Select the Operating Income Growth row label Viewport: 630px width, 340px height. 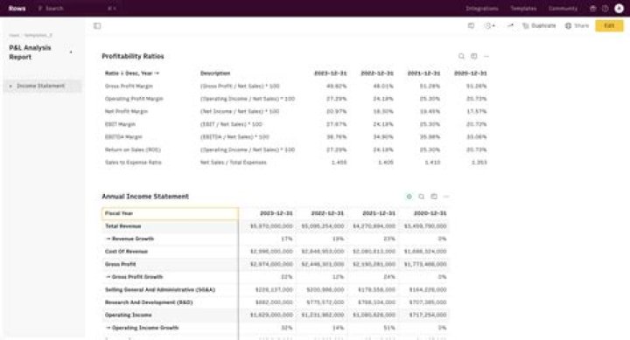click(142, 328)
